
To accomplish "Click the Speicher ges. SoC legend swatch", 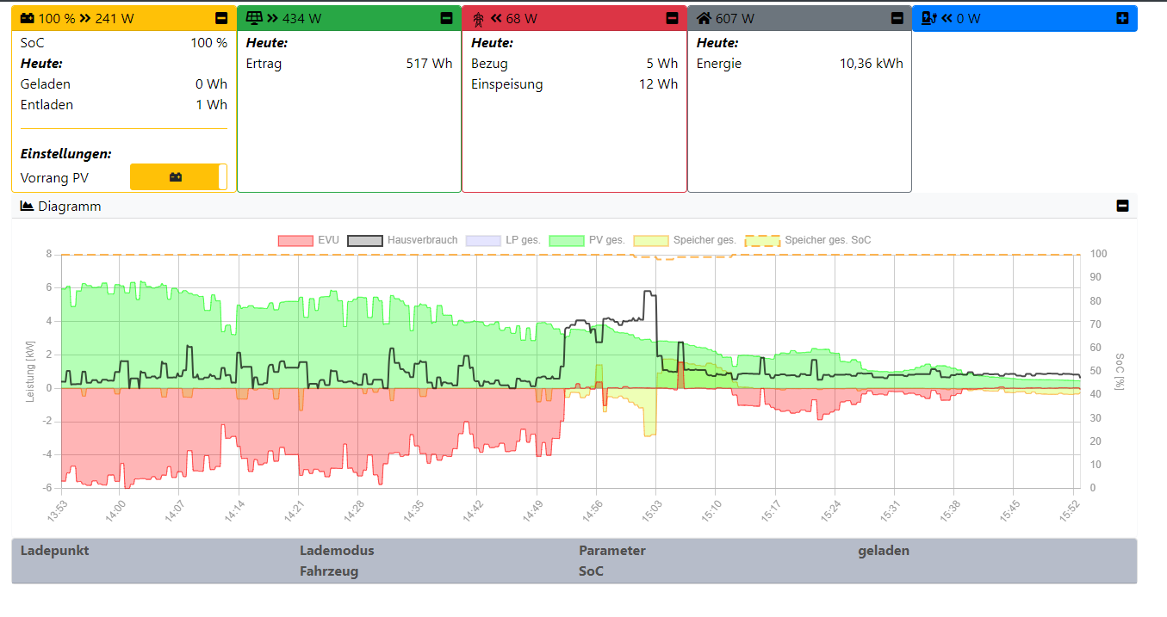I will pos(761,240).
